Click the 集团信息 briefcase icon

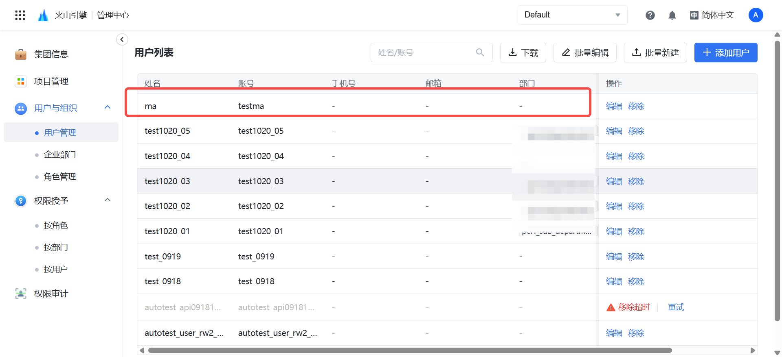[x=21, y=54]
